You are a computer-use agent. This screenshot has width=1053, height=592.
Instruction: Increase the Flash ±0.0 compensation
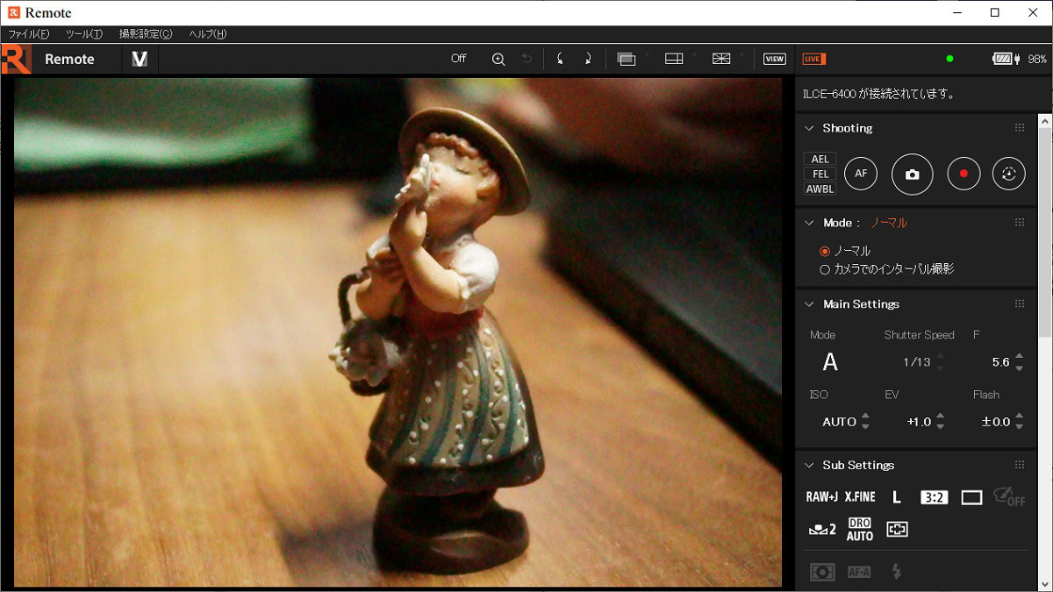[1020, 417]
